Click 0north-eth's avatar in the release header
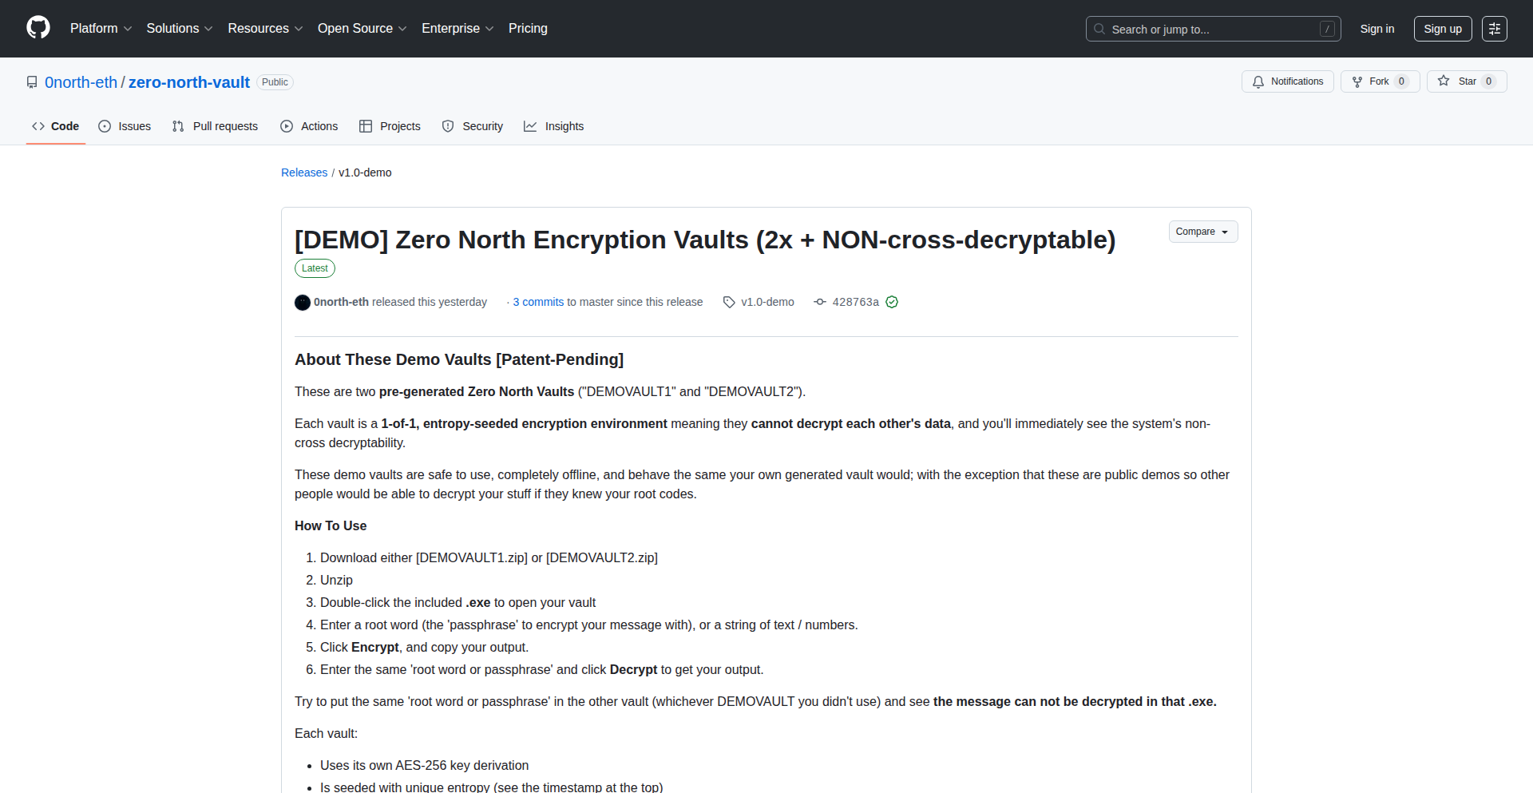This screenshot has width=1533, height=793. (302, 302)
